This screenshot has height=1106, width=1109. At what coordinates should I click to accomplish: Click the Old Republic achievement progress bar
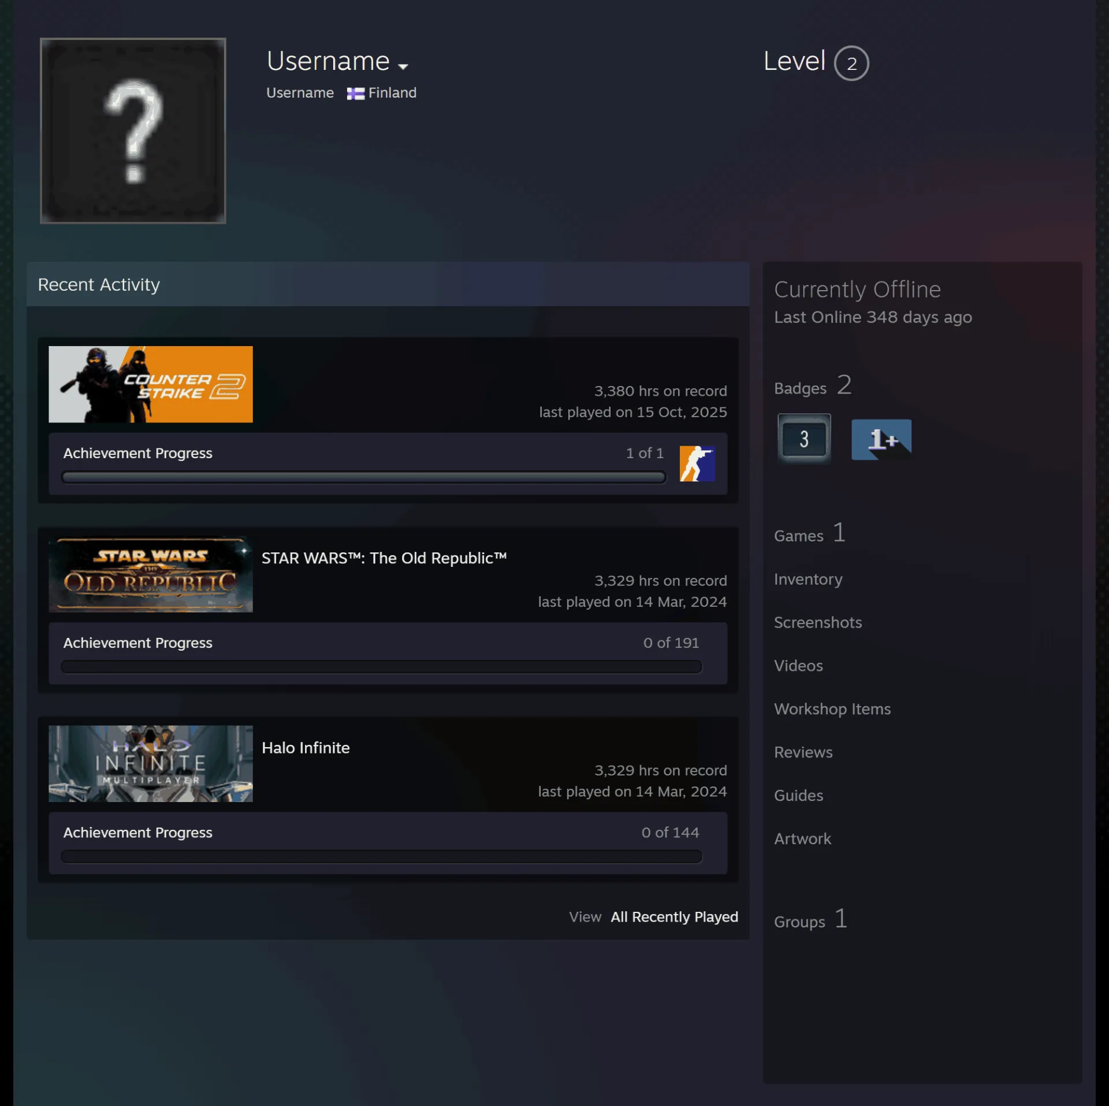381,667
